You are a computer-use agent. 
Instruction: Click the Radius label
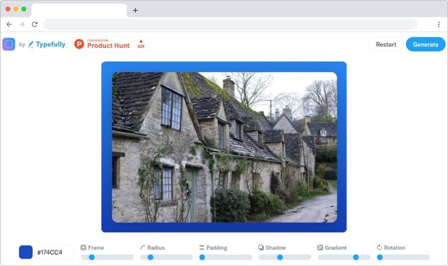pos(156,248)
